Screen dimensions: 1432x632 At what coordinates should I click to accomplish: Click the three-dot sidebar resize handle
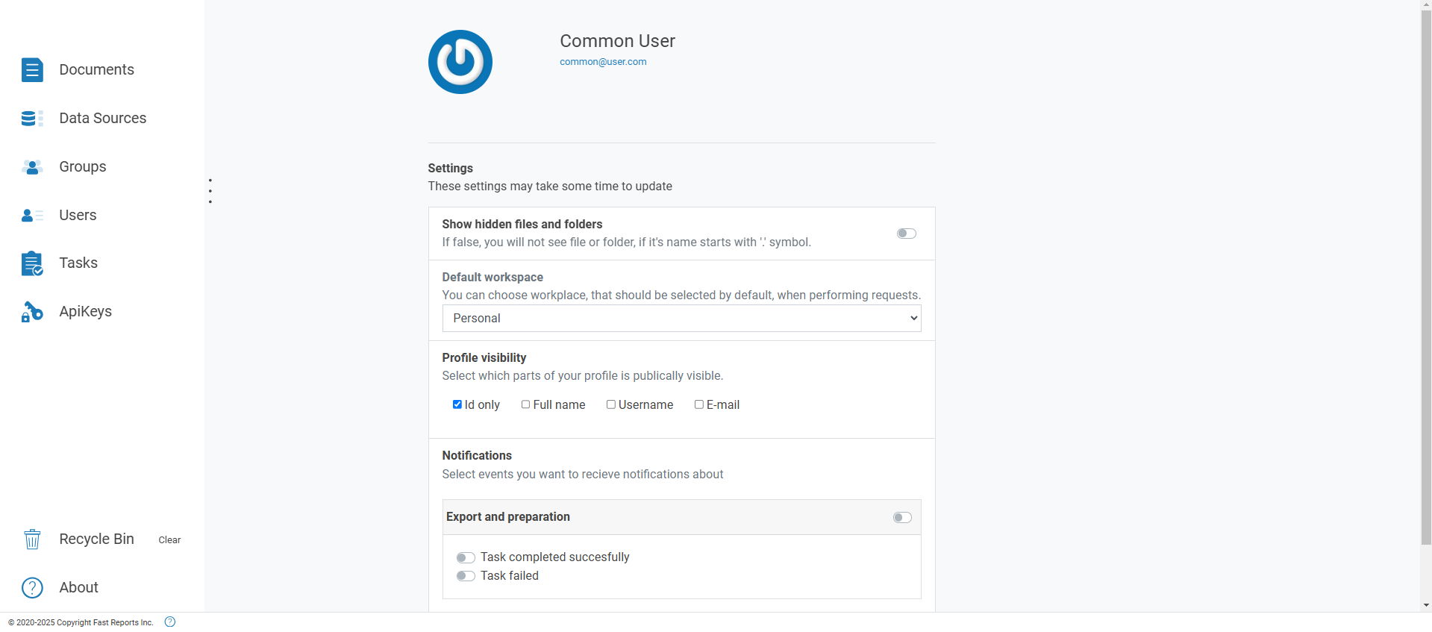[x=210, y=191]
